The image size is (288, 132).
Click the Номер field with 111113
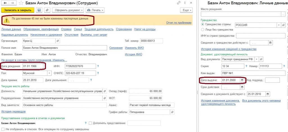[x=270, y=66]
